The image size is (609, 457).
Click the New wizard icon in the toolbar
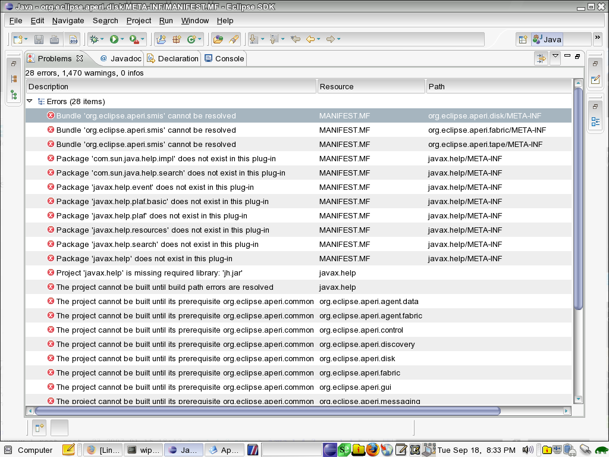pyautogui.click(x=17, y=39)
